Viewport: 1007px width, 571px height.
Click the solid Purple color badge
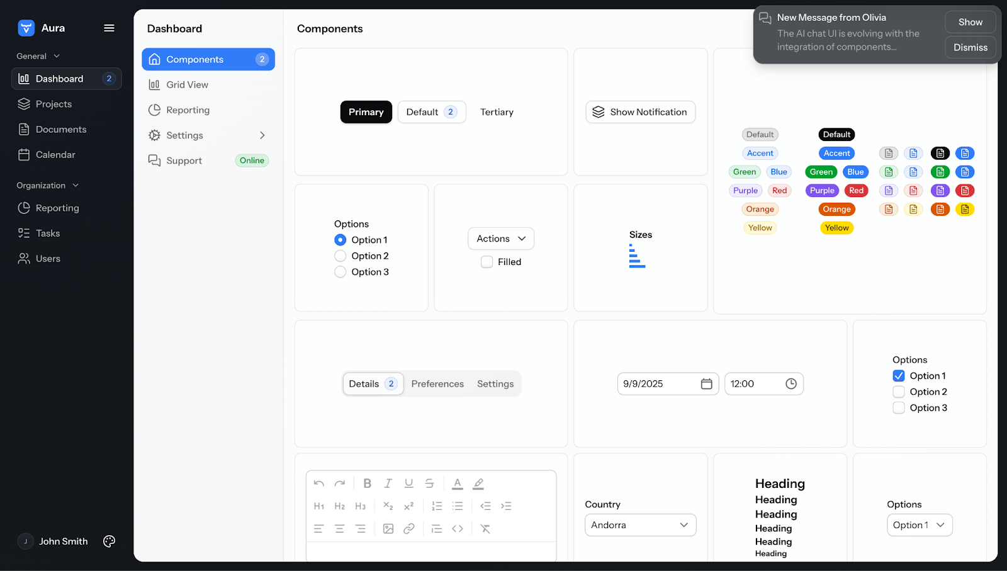coord(822,191)
